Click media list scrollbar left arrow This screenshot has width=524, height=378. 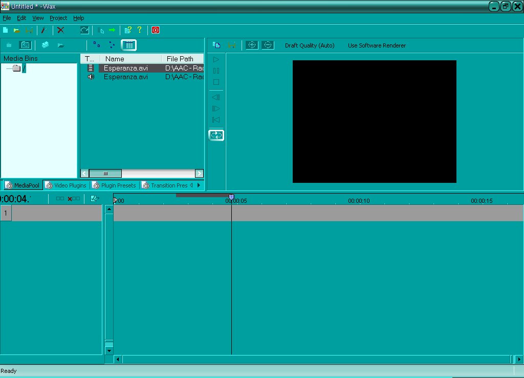tap(84, 173)
